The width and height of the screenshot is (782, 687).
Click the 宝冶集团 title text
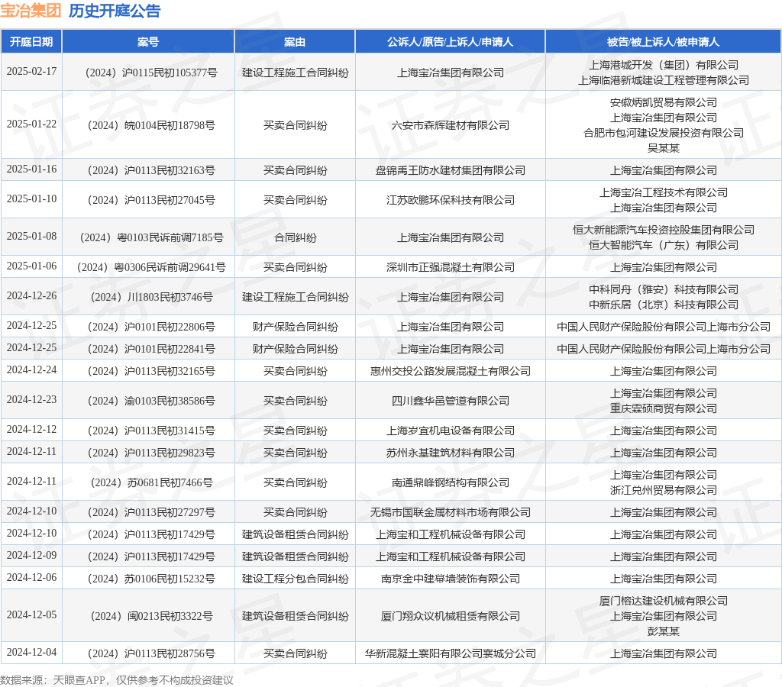[31, 11]
